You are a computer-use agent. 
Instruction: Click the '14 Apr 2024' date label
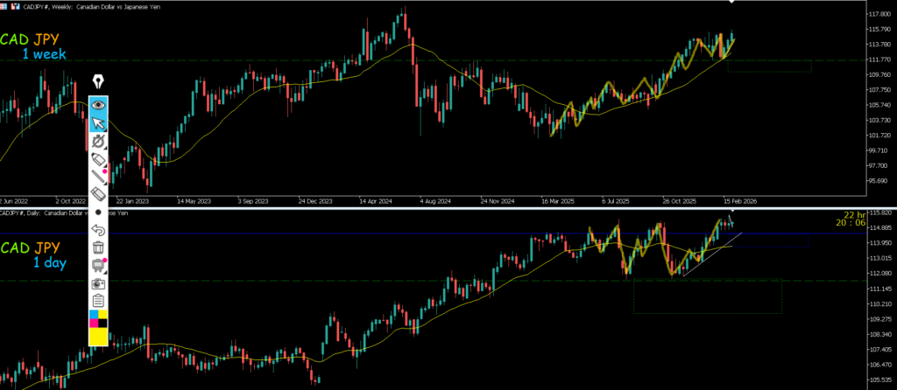coord(375,202)
